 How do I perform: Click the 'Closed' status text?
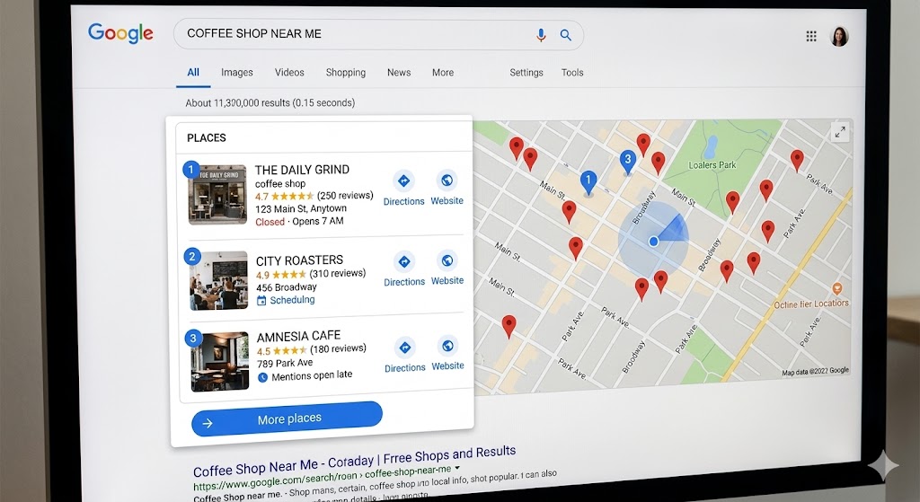click(270, 223)
